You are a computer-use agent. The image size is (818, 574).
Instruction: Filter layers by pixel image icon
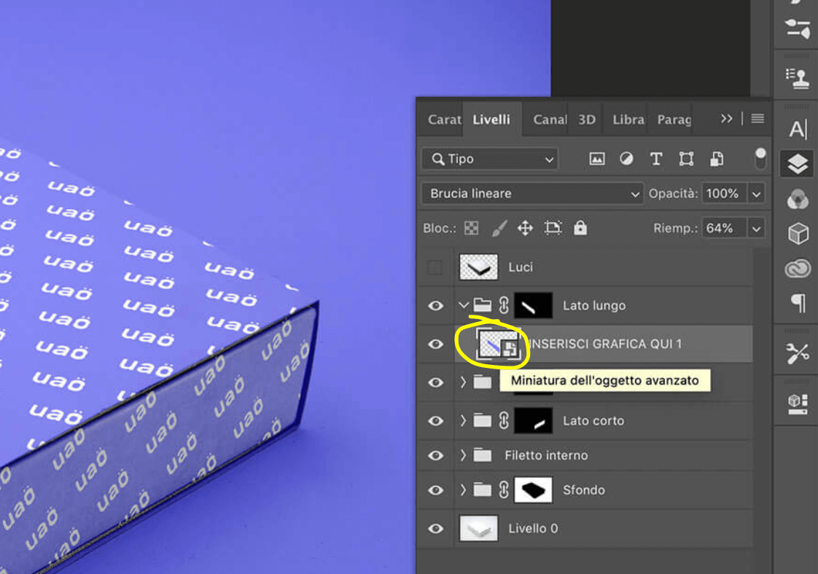pos(597,159)
